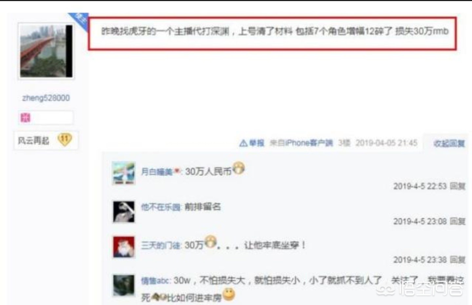Screen dimensions: 472x305
Task: Click the 举报 report warning icon
Action: tap(243, 143)
